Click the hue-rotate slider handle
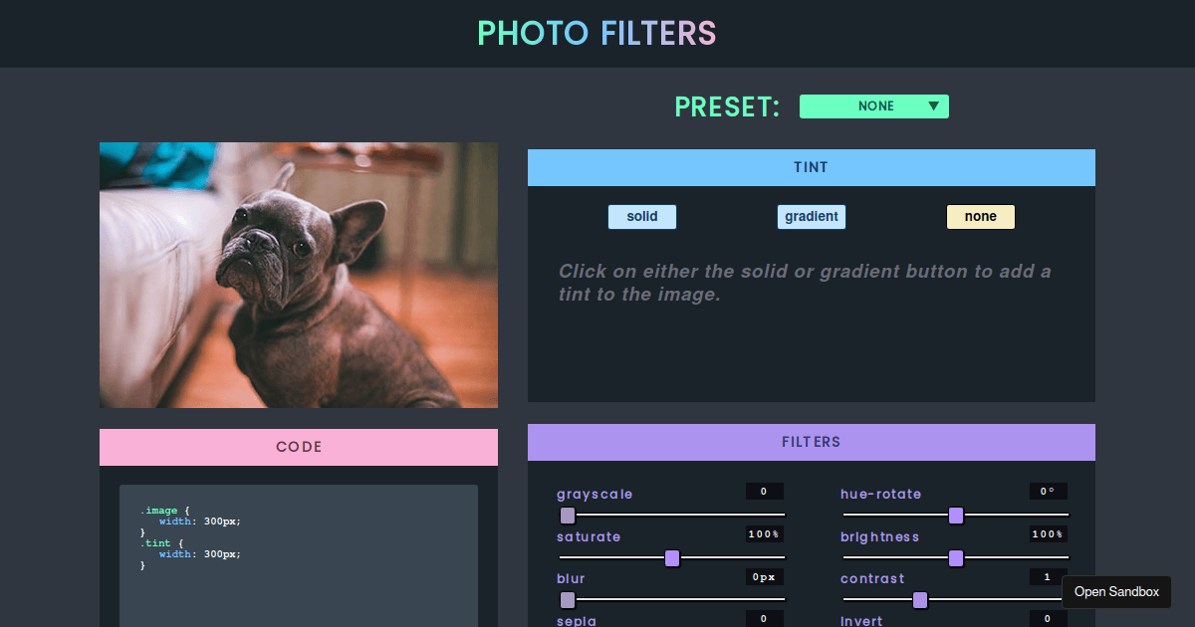The width and height of the screenshot is (1195, 627). pyautogui.click(x=956, y=516)
